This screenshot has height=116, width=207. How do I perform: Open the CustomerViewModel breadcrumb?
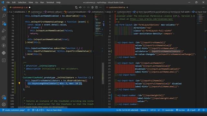pos(75,12)
